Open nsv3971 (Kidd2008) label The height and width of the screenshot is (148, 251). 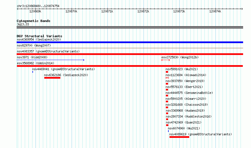(32, 57)
